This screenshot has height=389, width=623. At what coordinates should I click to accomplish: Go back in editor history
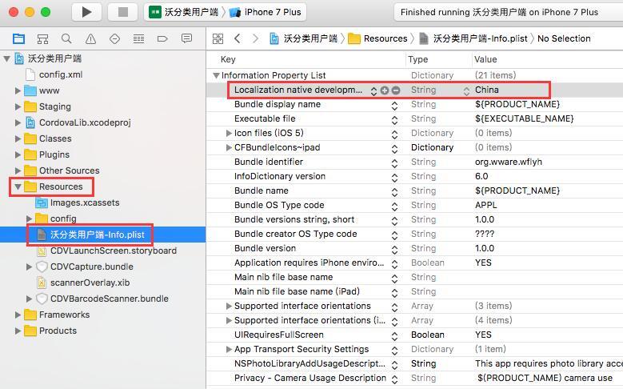238,38
